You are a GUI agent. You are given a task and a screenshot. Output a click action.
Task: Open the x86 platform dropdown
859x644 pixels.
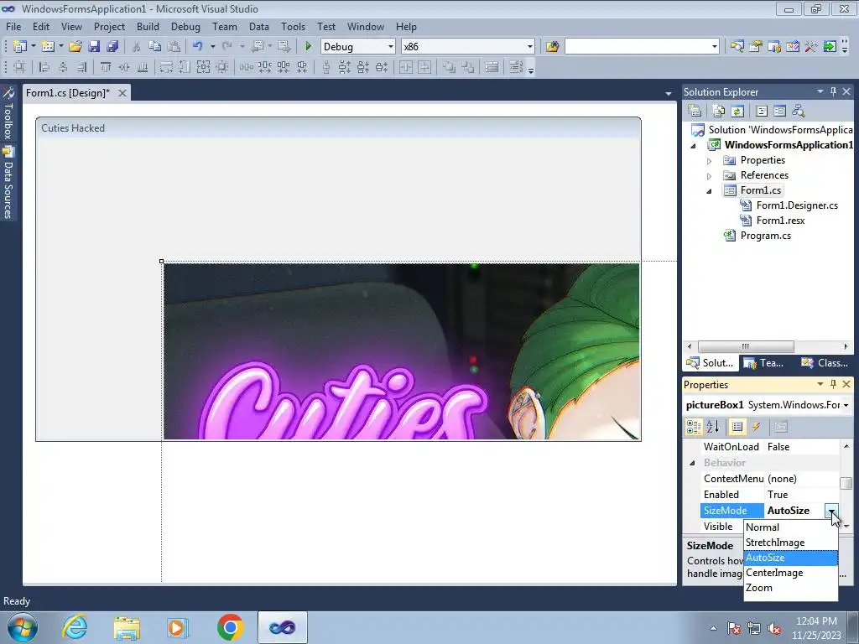click(x=530, y=47)
